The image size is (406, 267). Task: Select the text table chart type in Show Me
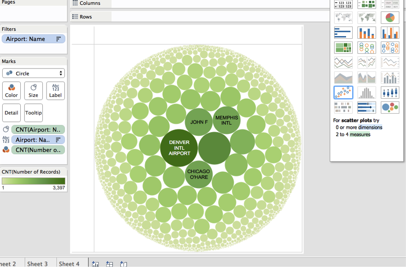pos(343,5)
